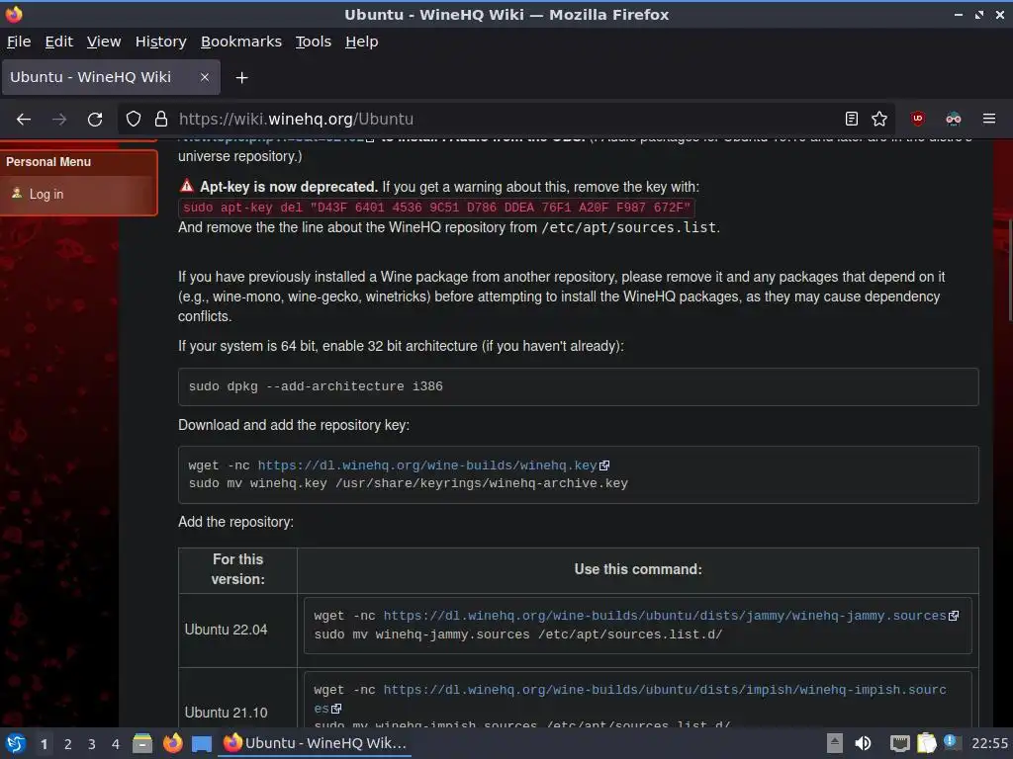Click 'Download and add the repository key:' text

pos(294,425)
